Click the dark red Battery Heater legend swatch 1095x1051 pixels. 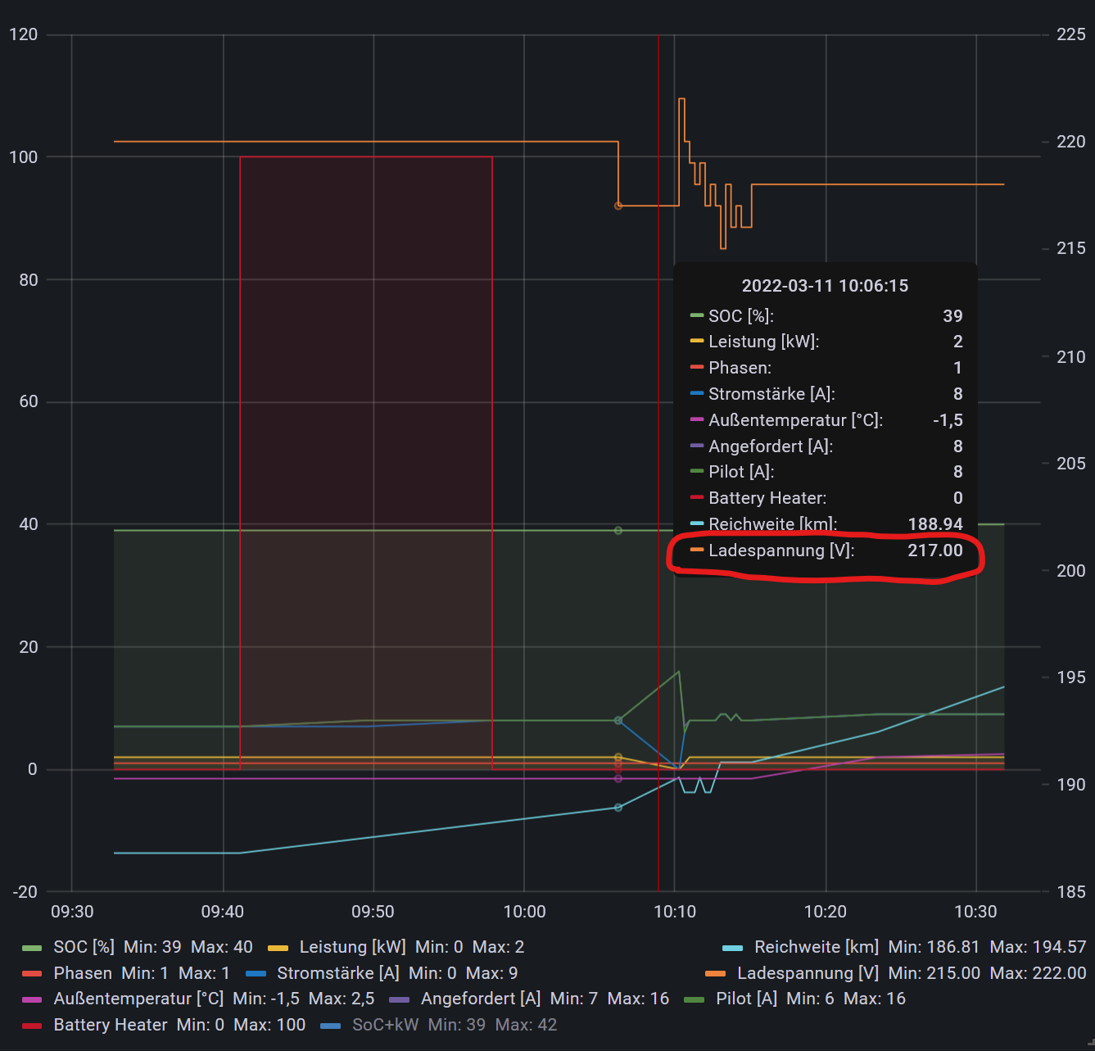point(32,1026)
